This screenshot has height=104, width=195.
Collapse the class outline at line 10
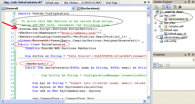(16, 29)
